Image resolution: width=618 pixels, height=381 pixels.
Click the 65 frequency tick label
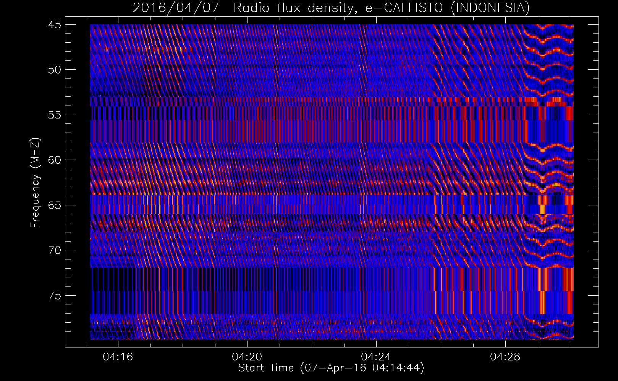click(55, 205)
